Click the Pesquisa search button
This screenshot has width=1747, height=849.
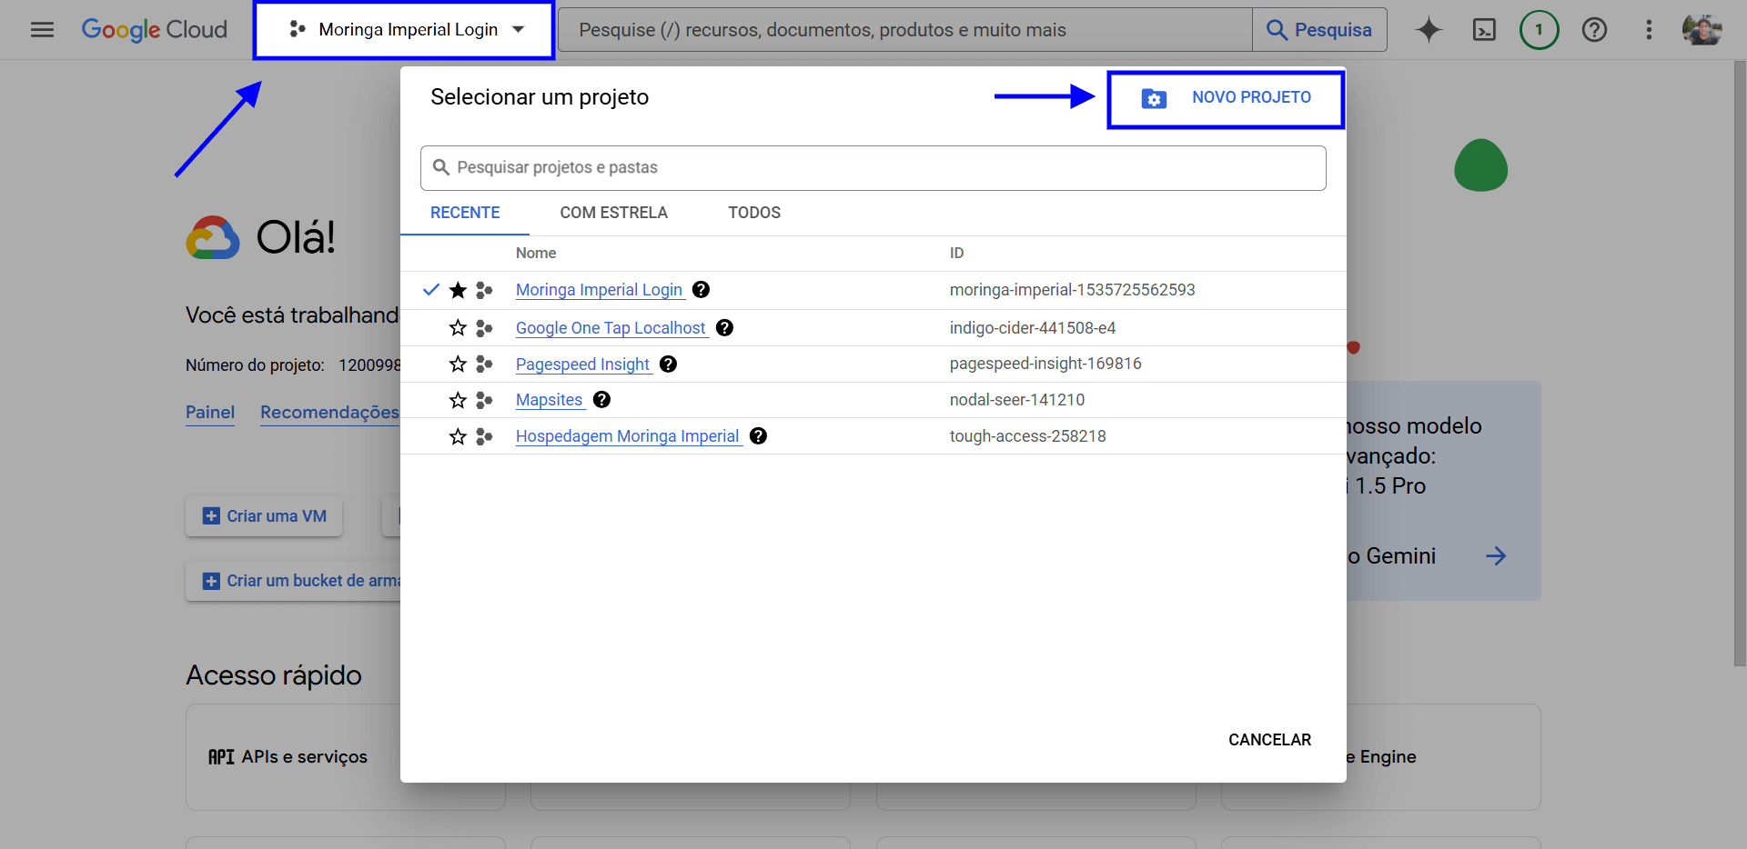point(1319,30)
